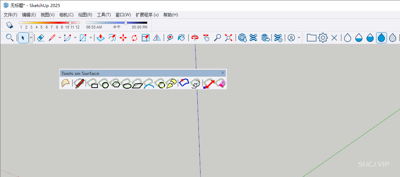
Task: Select the Pan hand tool
Action: 206,38
